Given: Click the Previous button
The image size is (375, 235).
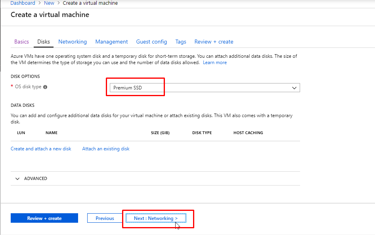Looking at the screenshot, I should pyautogui.click(x=105, y=218).
